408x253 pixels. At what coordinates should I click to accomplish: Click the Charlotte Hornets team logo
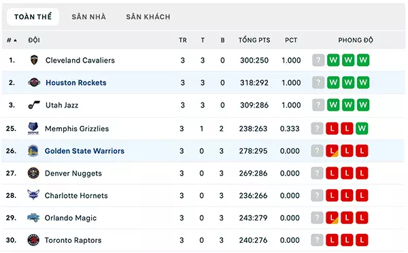click(33, 195)
